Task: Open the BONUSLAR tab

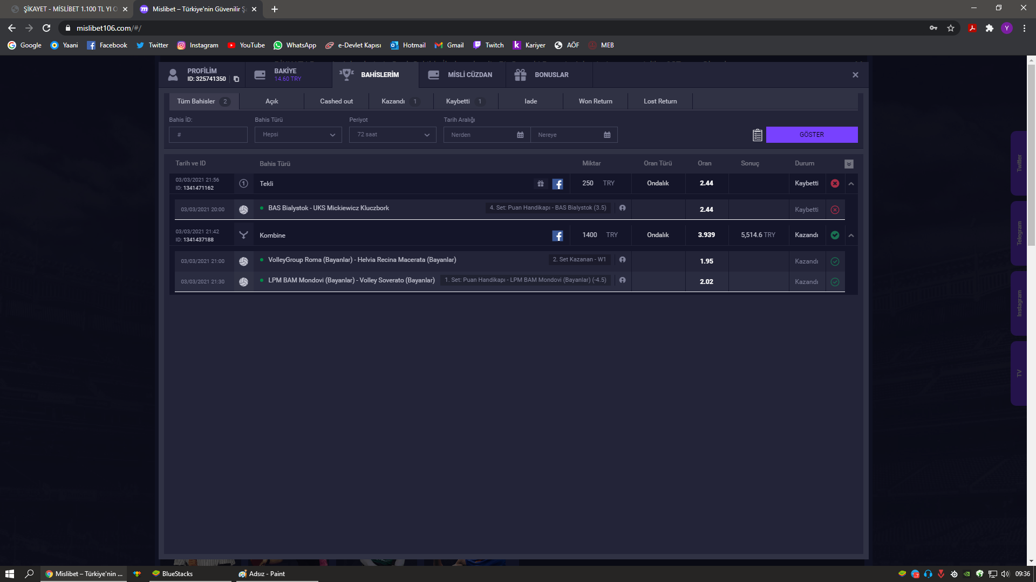Action: [549, 75]
